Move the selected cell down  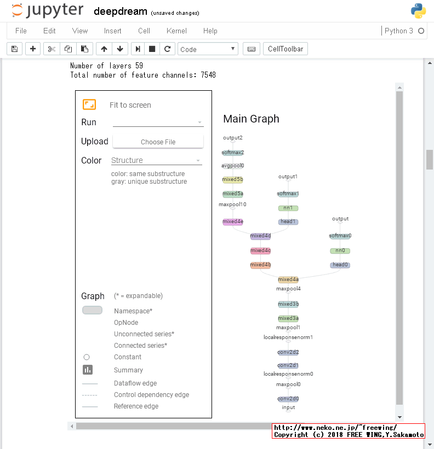(120, 49)
